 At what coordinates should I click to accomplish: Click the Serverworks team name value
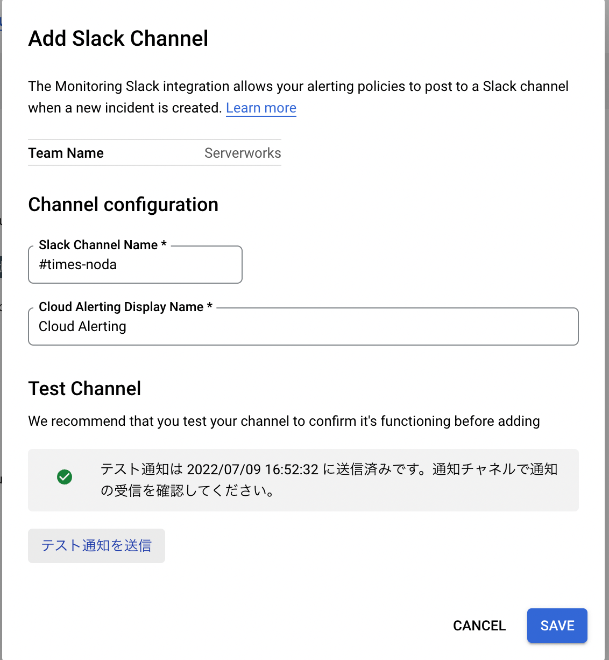(243, 153)
